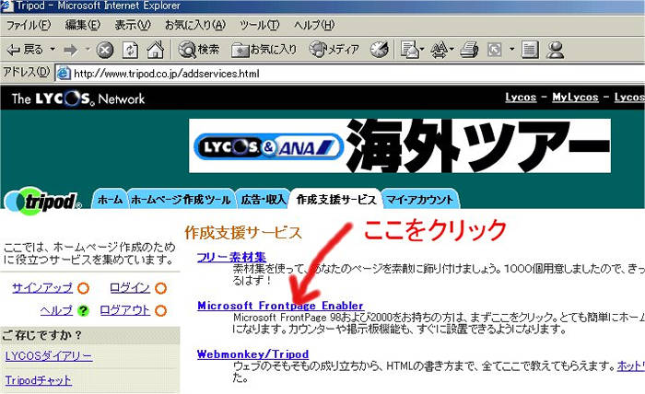Open the History clock icon

pyautogui.click(x=380, y=50)
